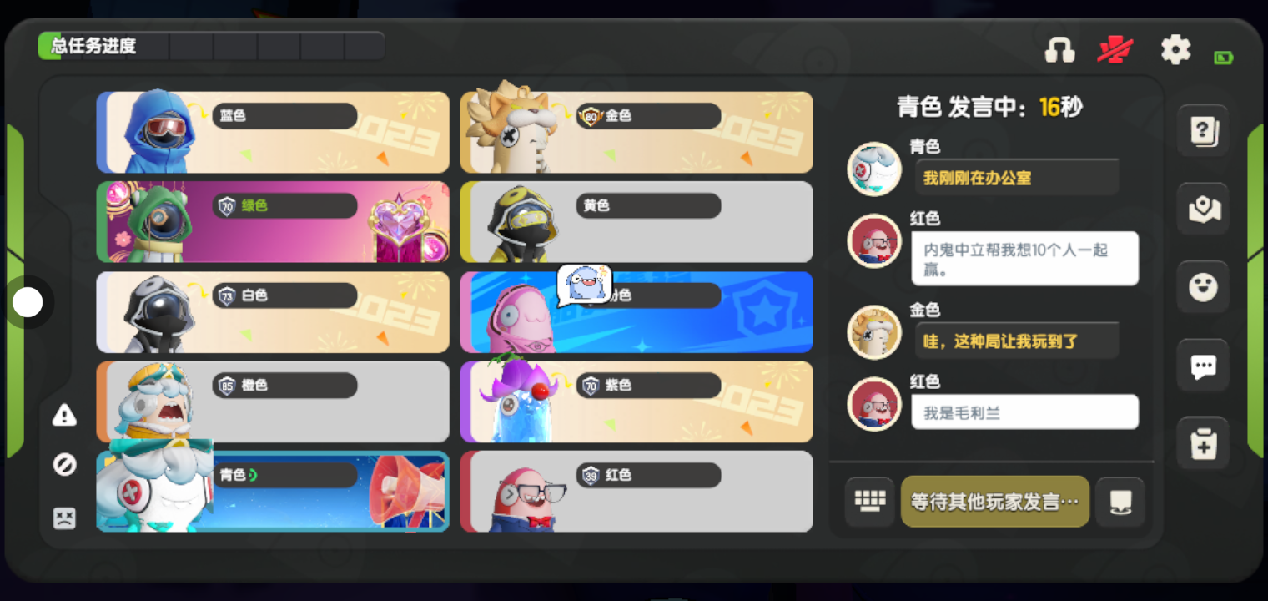The height and width of the screenshot is (601, 1268).
Task: Unmute the red crossed-out microphone
Action: (1115, 50)
